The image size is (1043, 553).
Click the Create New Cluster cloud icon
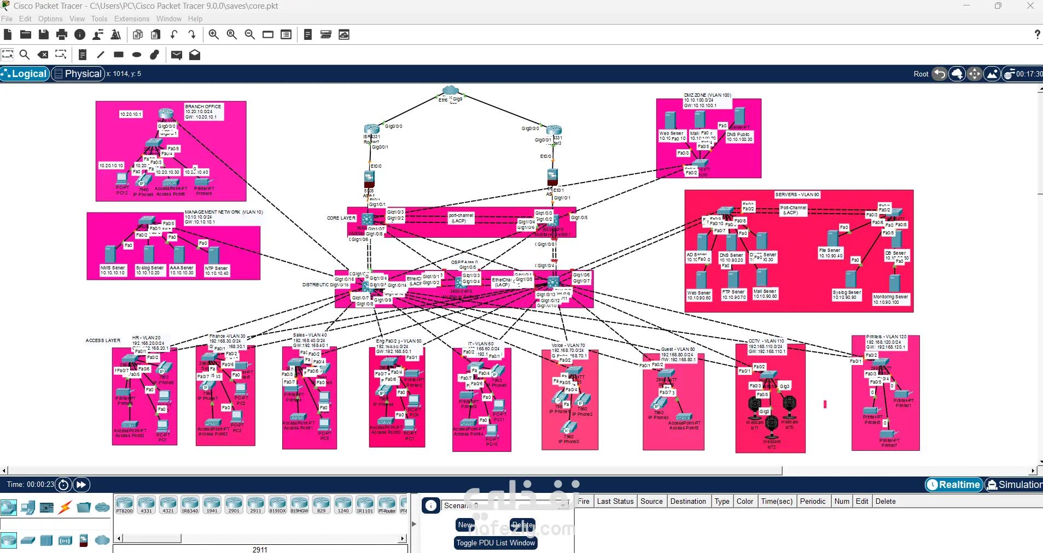coord(957,74)
